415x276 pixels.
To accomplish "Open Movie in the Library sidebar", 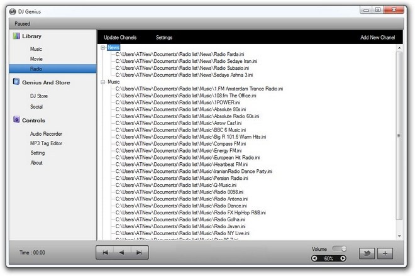I will coord(36,58).
